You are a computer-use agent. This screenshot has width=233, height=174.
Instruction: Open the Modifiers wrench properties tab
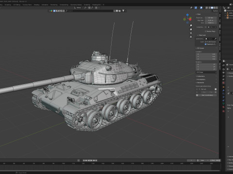223,90
